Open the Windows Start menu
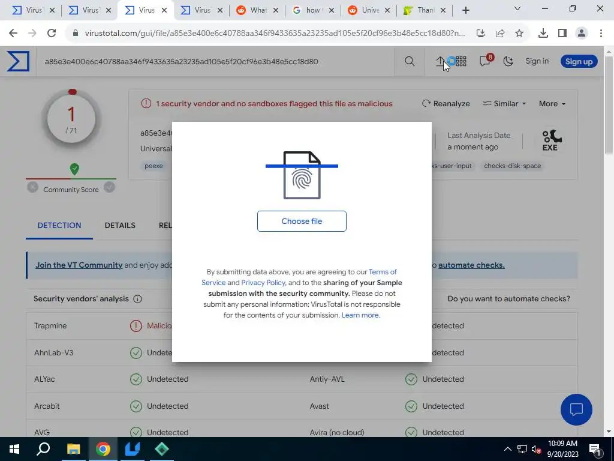 pyautogui.click(x=14, y=449)
